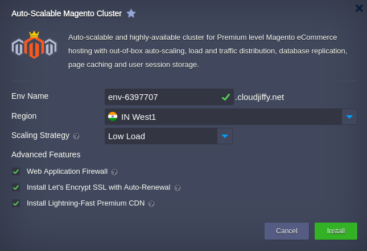This screenshot has height=251, width=367.
Task: Click the Cancel button
Action: (287, 231)
